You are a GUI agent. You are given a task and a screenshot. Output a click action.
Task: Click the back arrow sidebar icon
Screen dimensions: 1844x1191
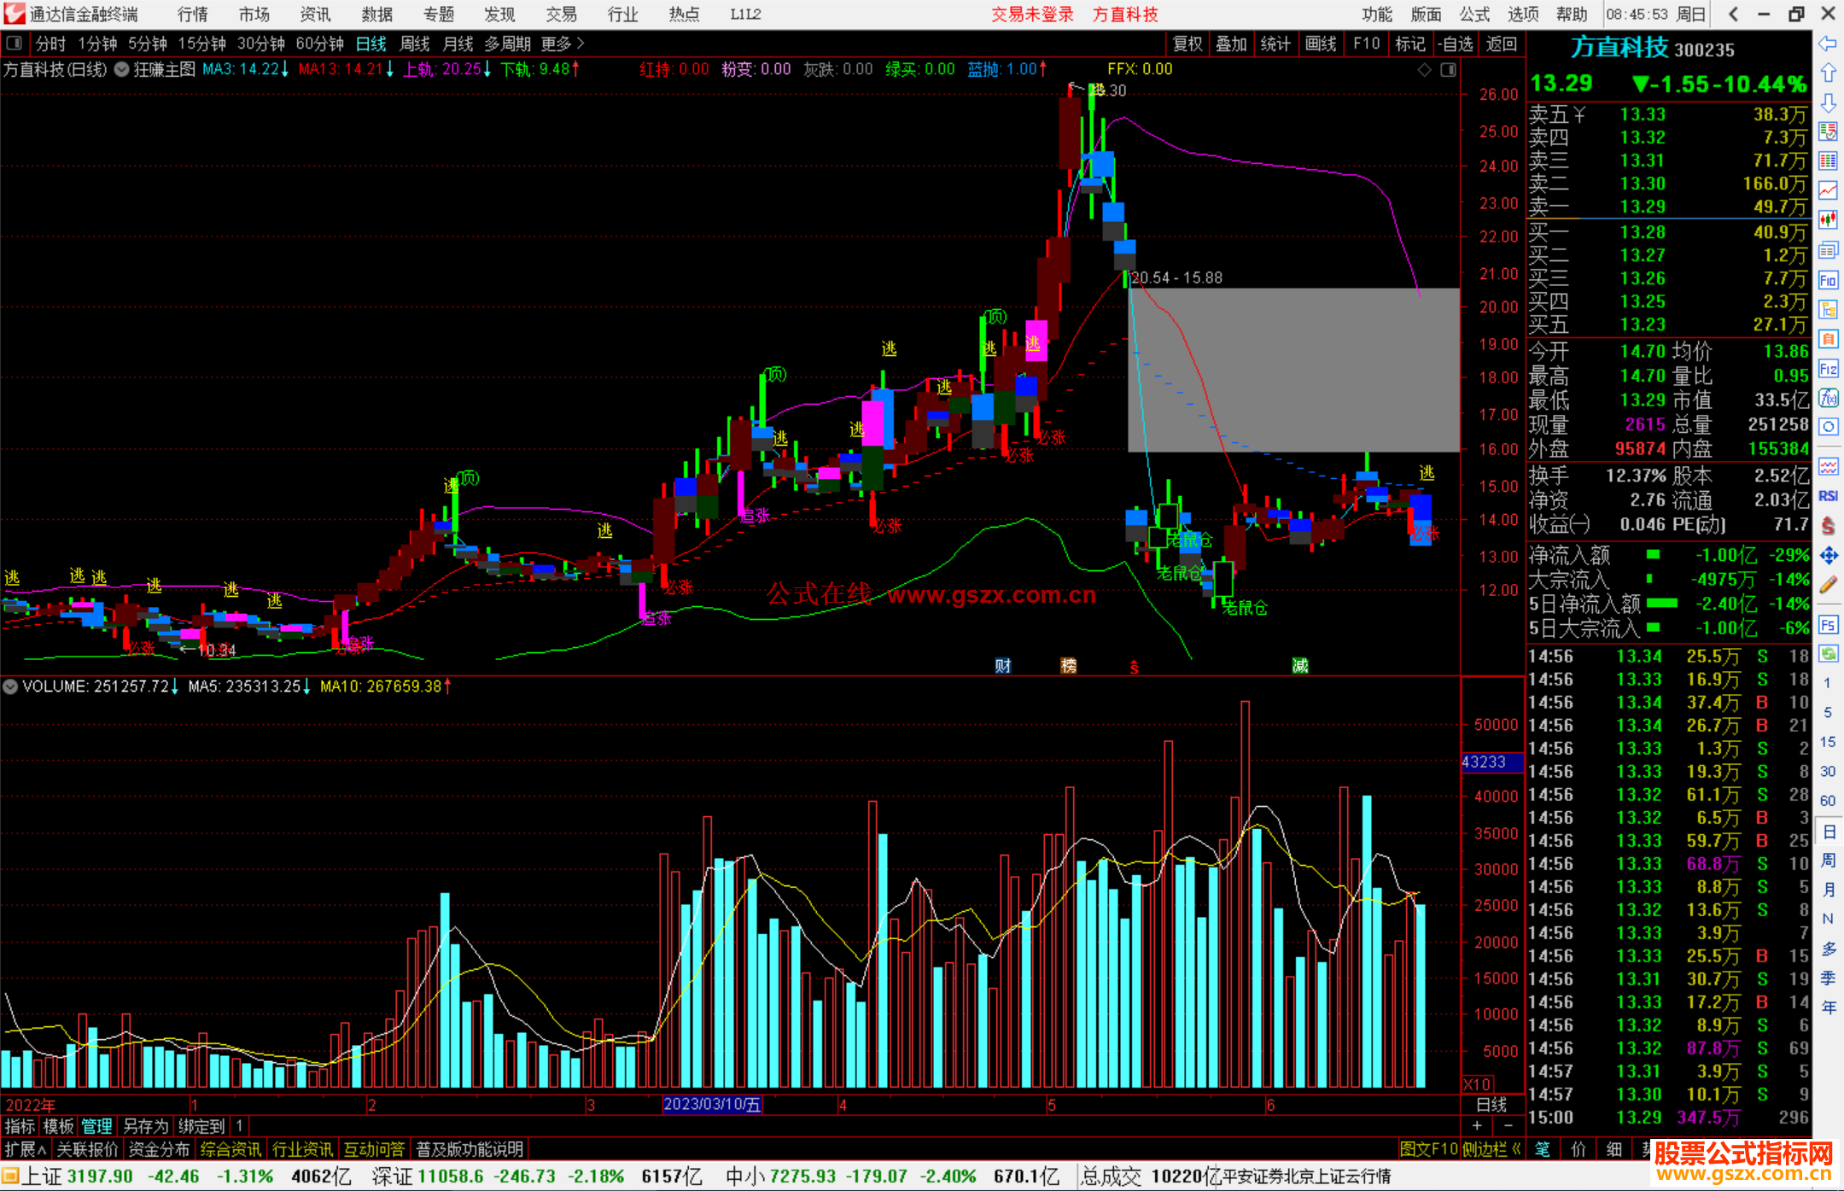[1828, 44]
